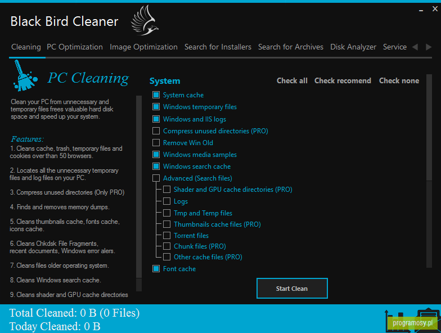Screen dimensions: 441x333
Task: Uncheck Windows media samples
Action: click(156, 154)
